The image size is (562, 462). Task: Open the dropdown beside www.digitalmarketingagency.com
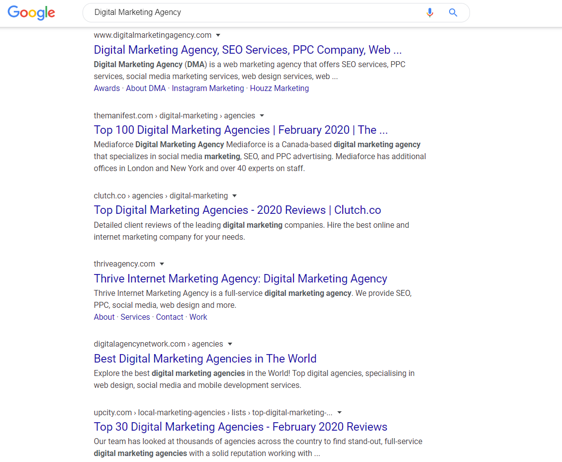point(218,35)
